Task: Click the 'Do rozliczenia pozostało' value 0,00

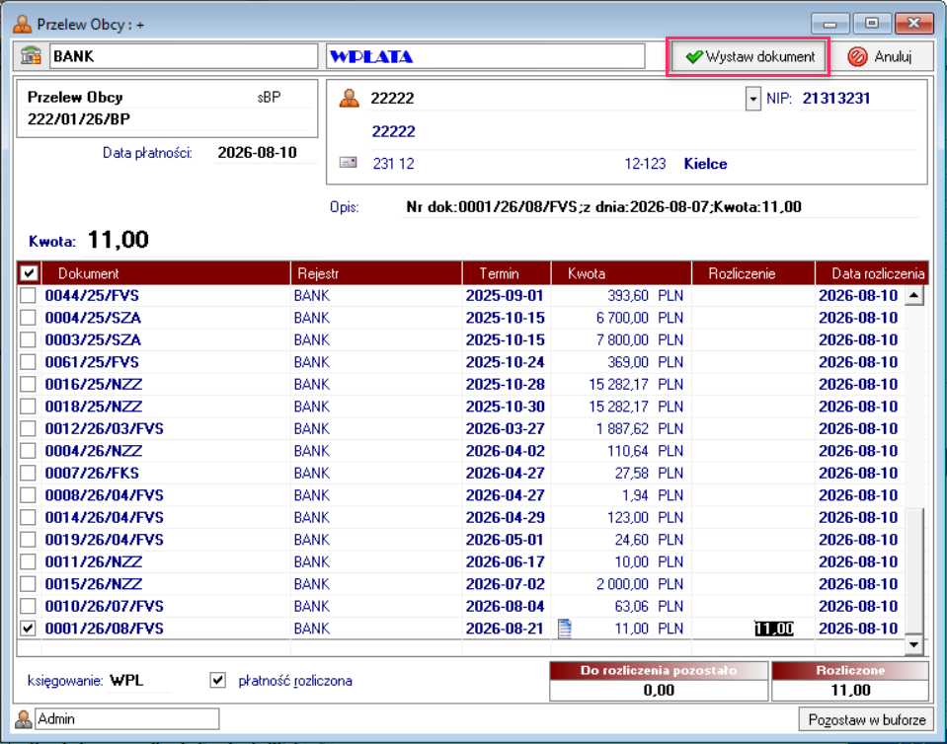Action: (x=659, y=691)
